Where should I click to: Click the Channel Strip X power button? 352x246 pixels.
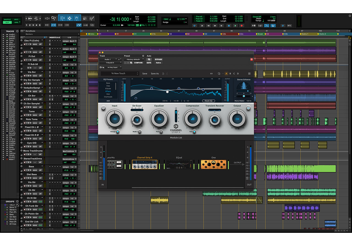[248, 108]
